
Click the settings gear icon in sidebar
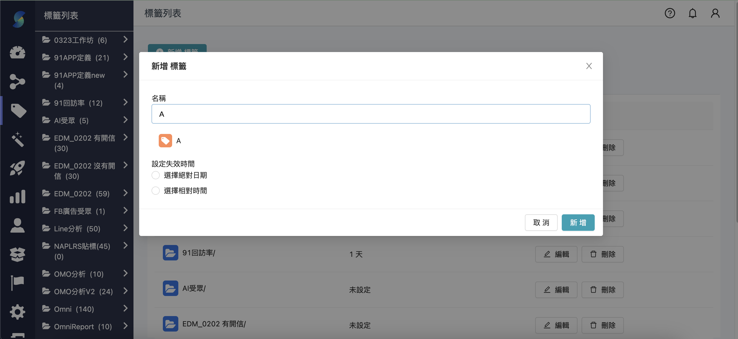click(18, 312)
